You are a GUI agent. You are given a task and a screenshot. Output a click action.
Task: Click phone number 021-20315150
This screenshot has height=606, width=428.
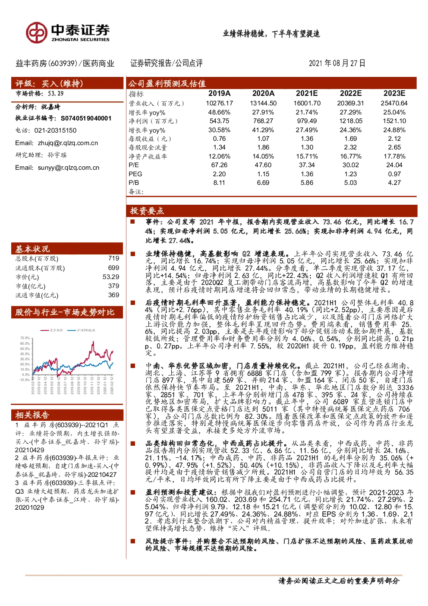click(55, 130)
